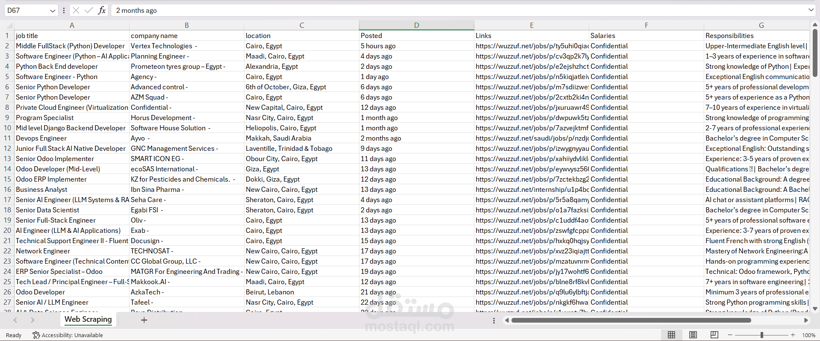This screenshot has width=820, height=341.
Task: Click the 'Responsibilities' header cell
Action: point(757,35)
